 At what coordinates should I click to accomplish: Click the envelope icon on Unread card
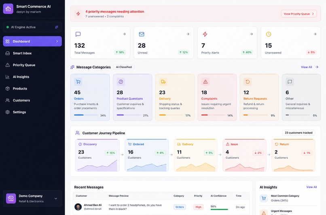[x=142, y=34]
